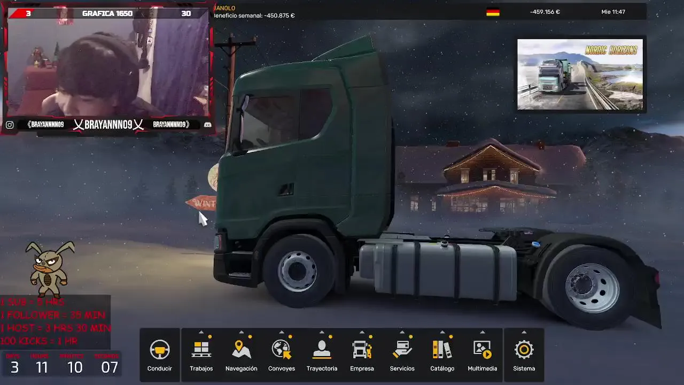This screenshot has height=385, width=684.
Task: Open the Sistema gear icon
Action: [524, 350]
